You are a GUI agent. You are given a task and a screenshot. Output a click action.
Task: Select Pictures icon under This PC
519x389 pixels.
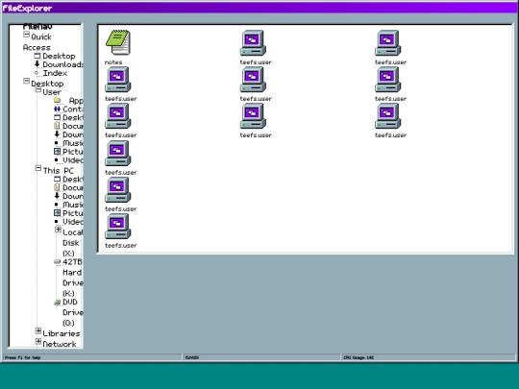(x=57, y=213)
